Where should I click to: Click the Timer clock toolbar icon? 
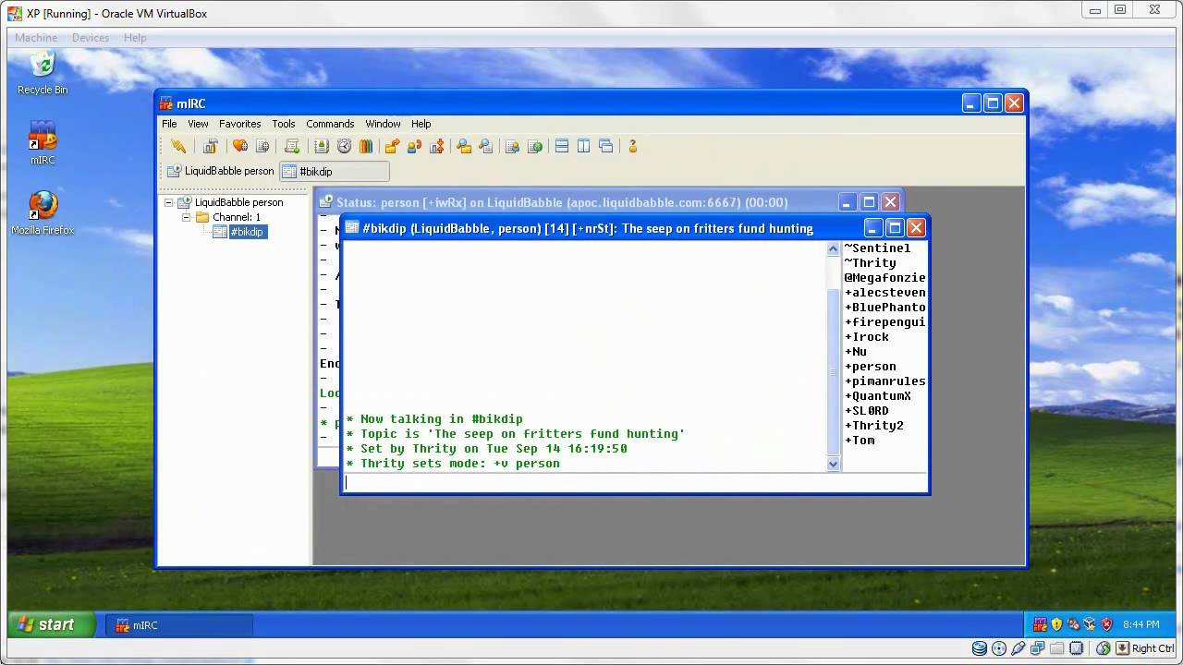click(344, 146)
